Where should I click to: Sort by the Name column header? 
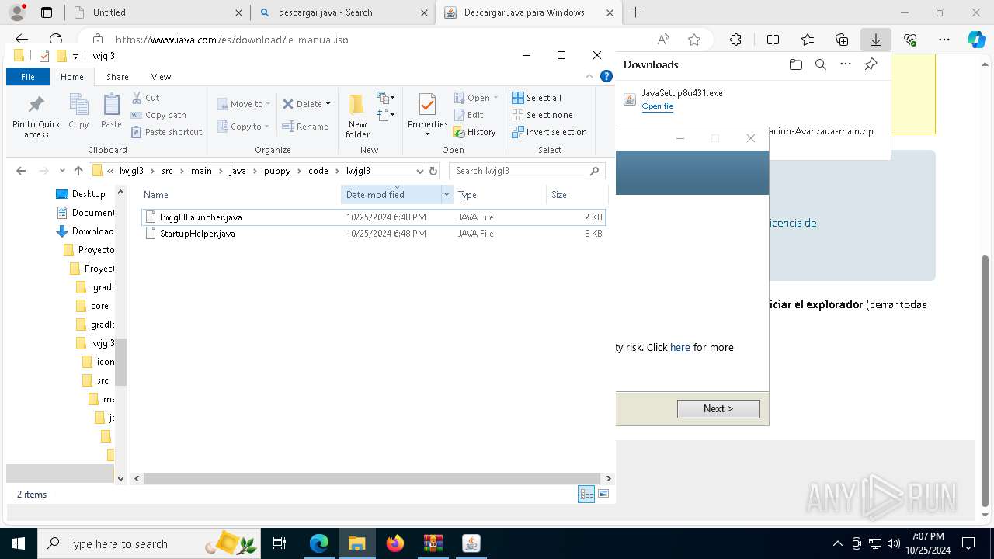click(x=240, y=195)
